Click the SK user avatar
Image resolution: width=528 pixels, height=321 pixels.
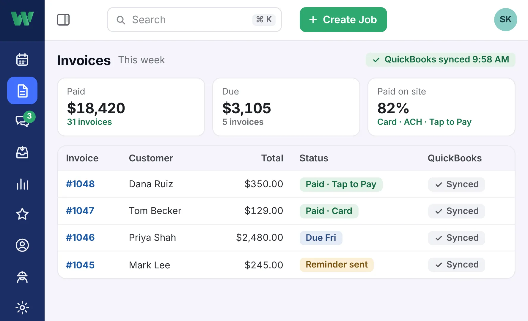[x=505, y=20]
